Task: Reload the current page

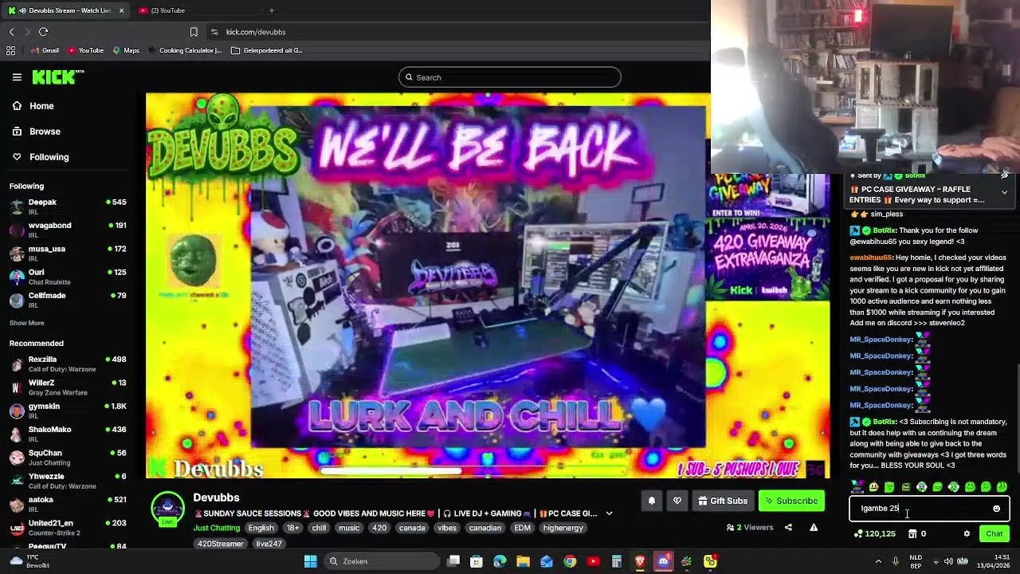Action: click(43, 32)
